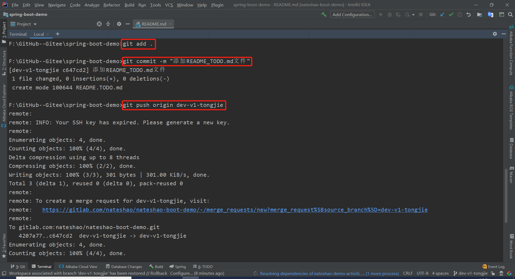Toggle the Favorites side tool window

click(x=4, y=246)
